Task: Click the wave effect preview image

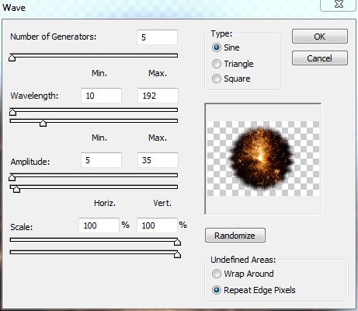Action: 263,159
